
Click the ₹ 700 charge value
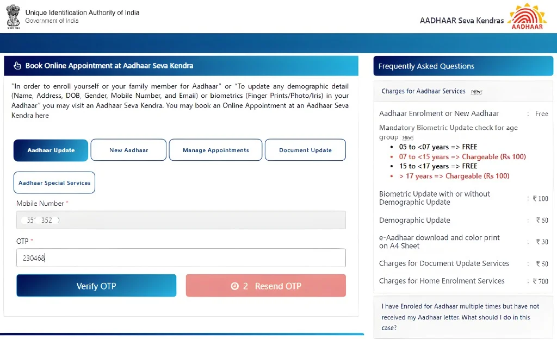[x=540, y=281]
